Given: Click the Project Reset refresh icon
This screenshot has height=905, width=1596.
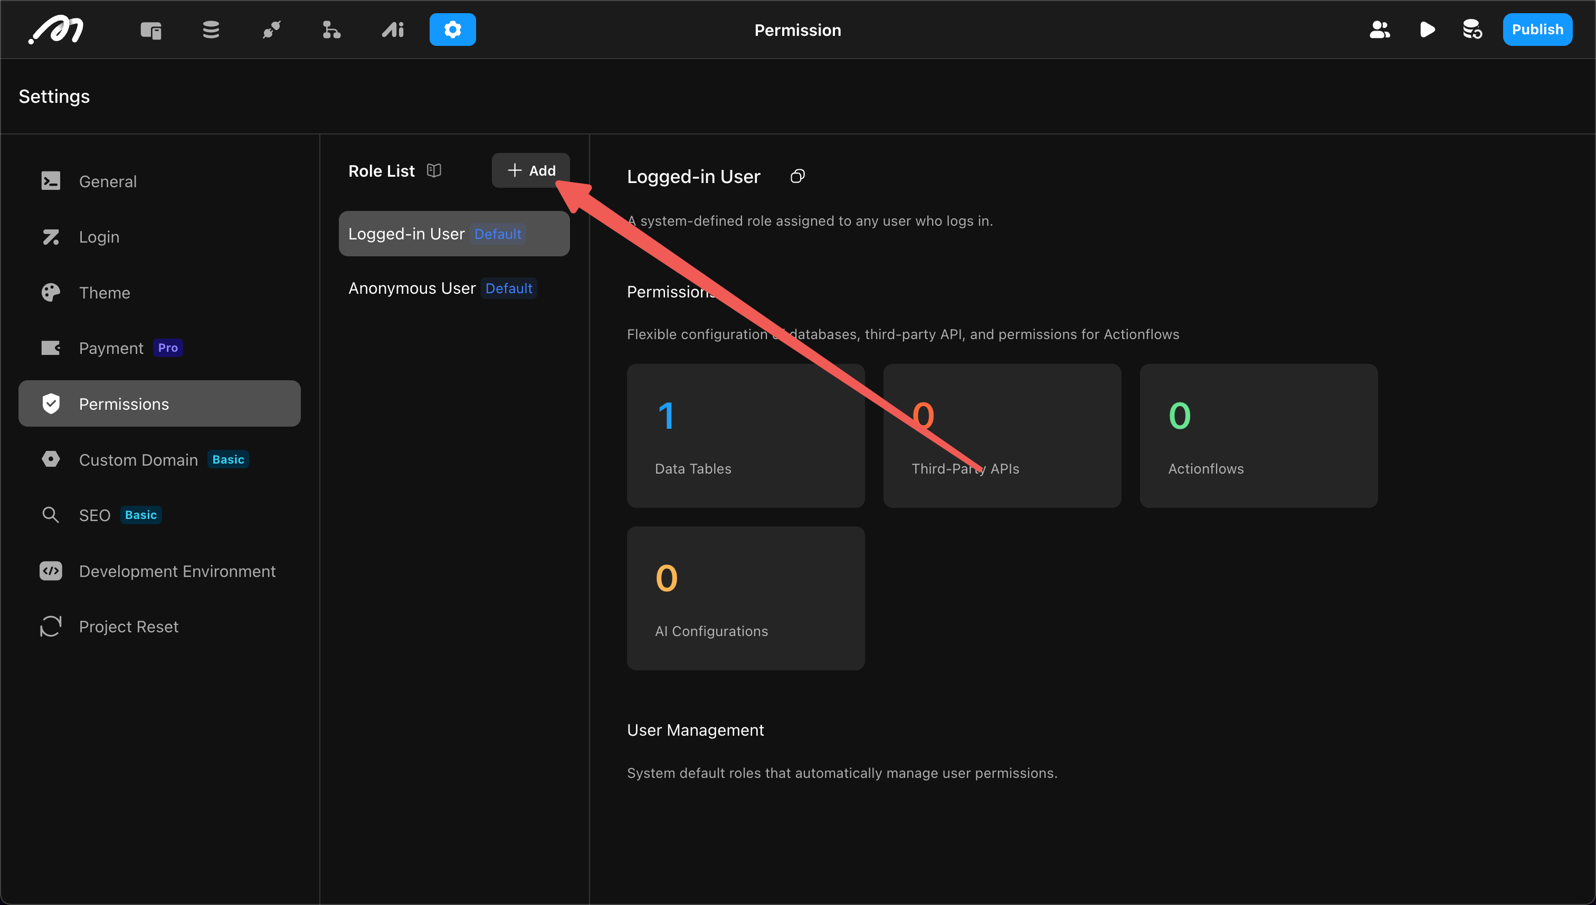Looking at the screenshot, I should coord(51,627).
